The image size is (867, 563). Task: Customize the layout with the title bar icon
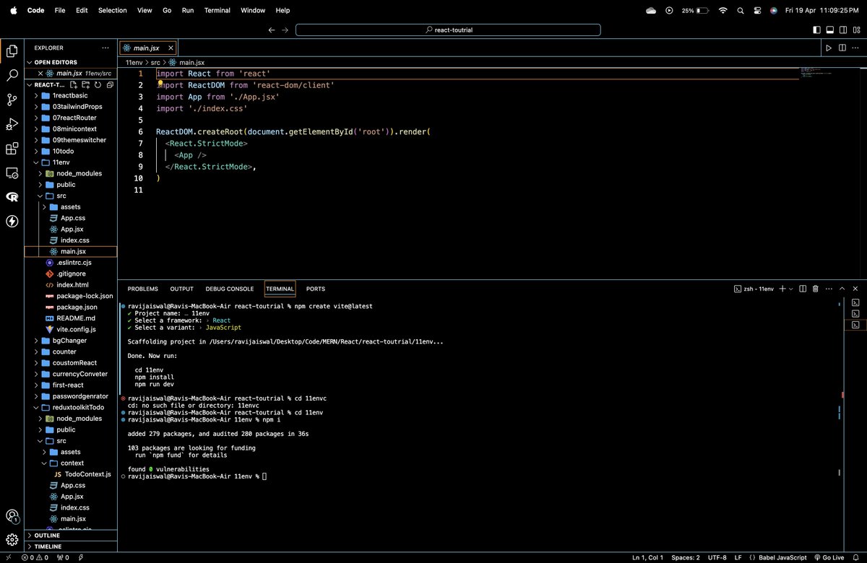point(857,30)
